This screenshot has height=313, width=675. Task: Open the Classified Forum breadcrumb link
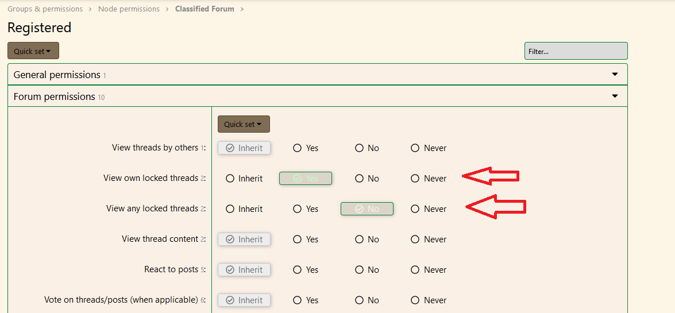pos(205,9)
